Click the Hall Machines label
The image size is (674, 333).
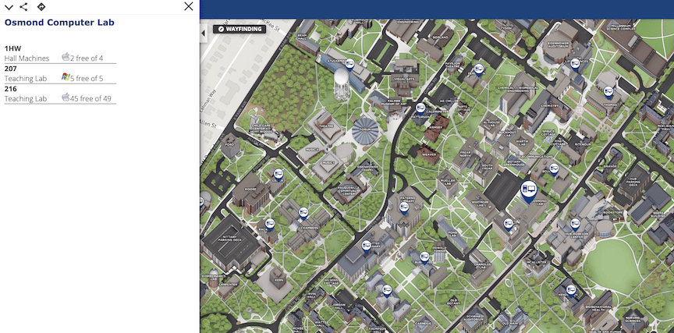pos(27,58)
